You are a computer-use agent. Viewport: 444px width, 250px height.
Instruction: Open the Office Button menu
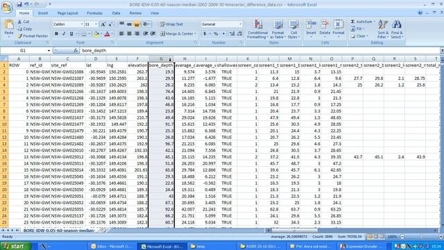[x=7, y=7]
